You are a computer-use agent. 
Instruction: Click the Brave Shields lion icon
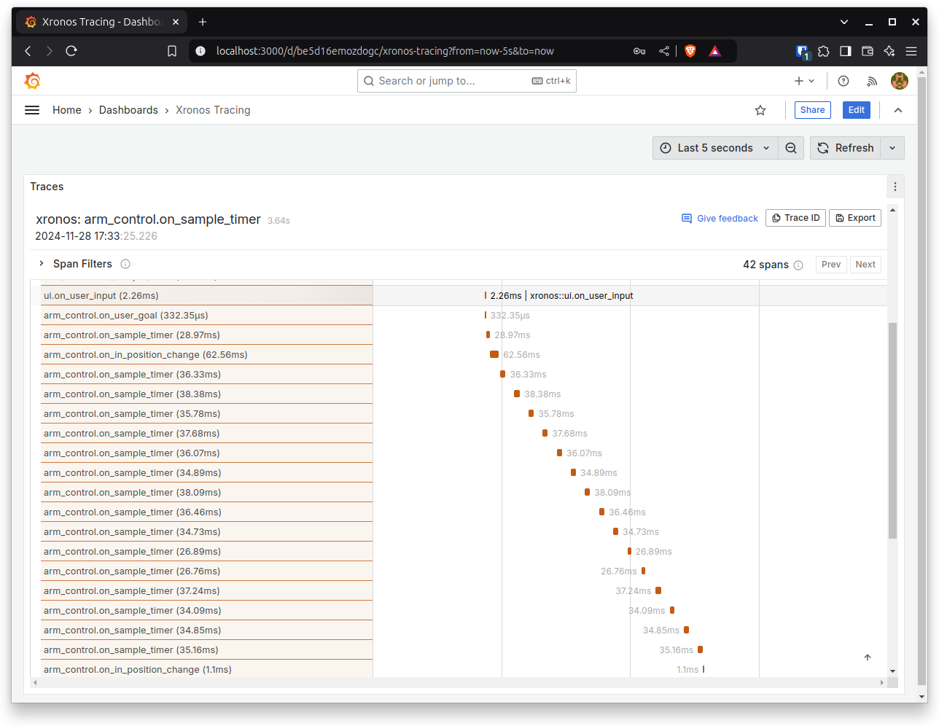(690, 51)
